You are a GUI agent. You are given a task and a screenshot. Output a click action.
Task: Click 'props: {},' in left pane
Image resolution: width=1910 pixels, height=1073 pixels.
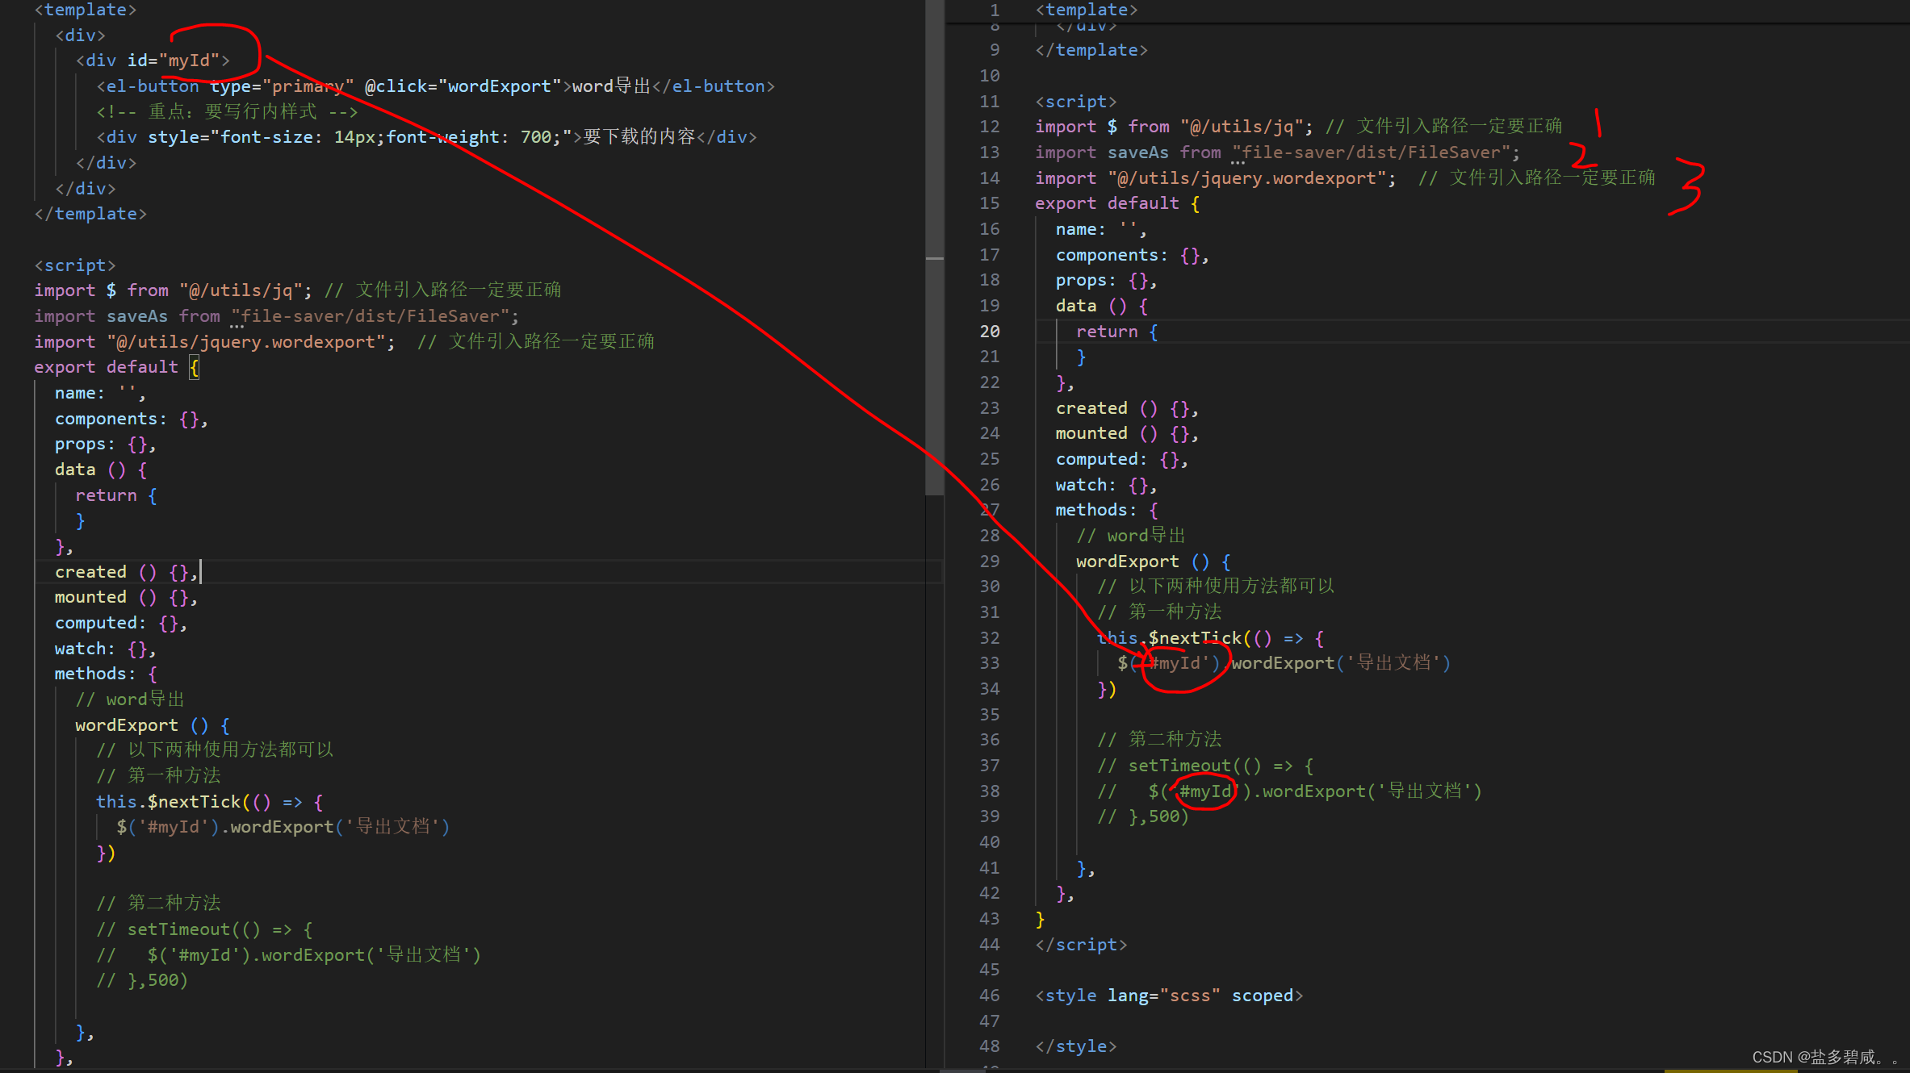(106, 444)
